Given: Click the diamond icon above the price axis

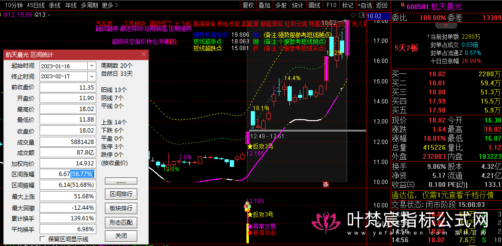Looking at the screenshot, I should click(353, 15).
